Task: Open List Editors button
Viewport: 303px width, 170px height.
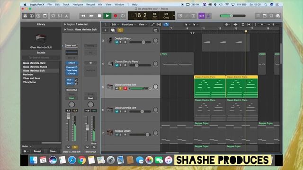Action: 258,16
